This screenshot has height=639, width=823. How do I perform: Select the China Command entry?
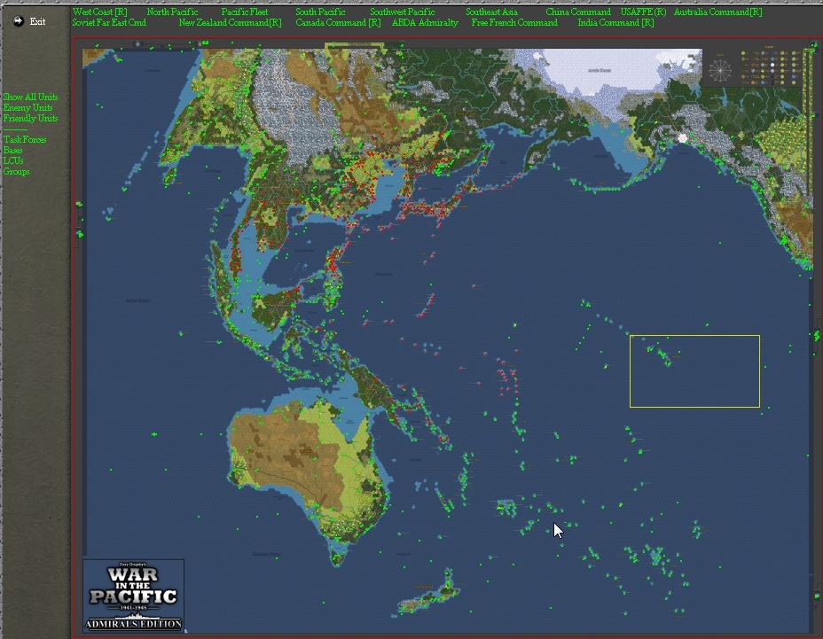(x=578, y=12)
